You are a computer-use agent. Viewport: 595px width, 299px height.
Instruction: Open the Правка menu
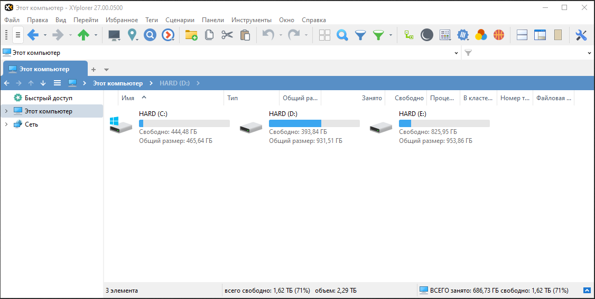click(37, 20)
